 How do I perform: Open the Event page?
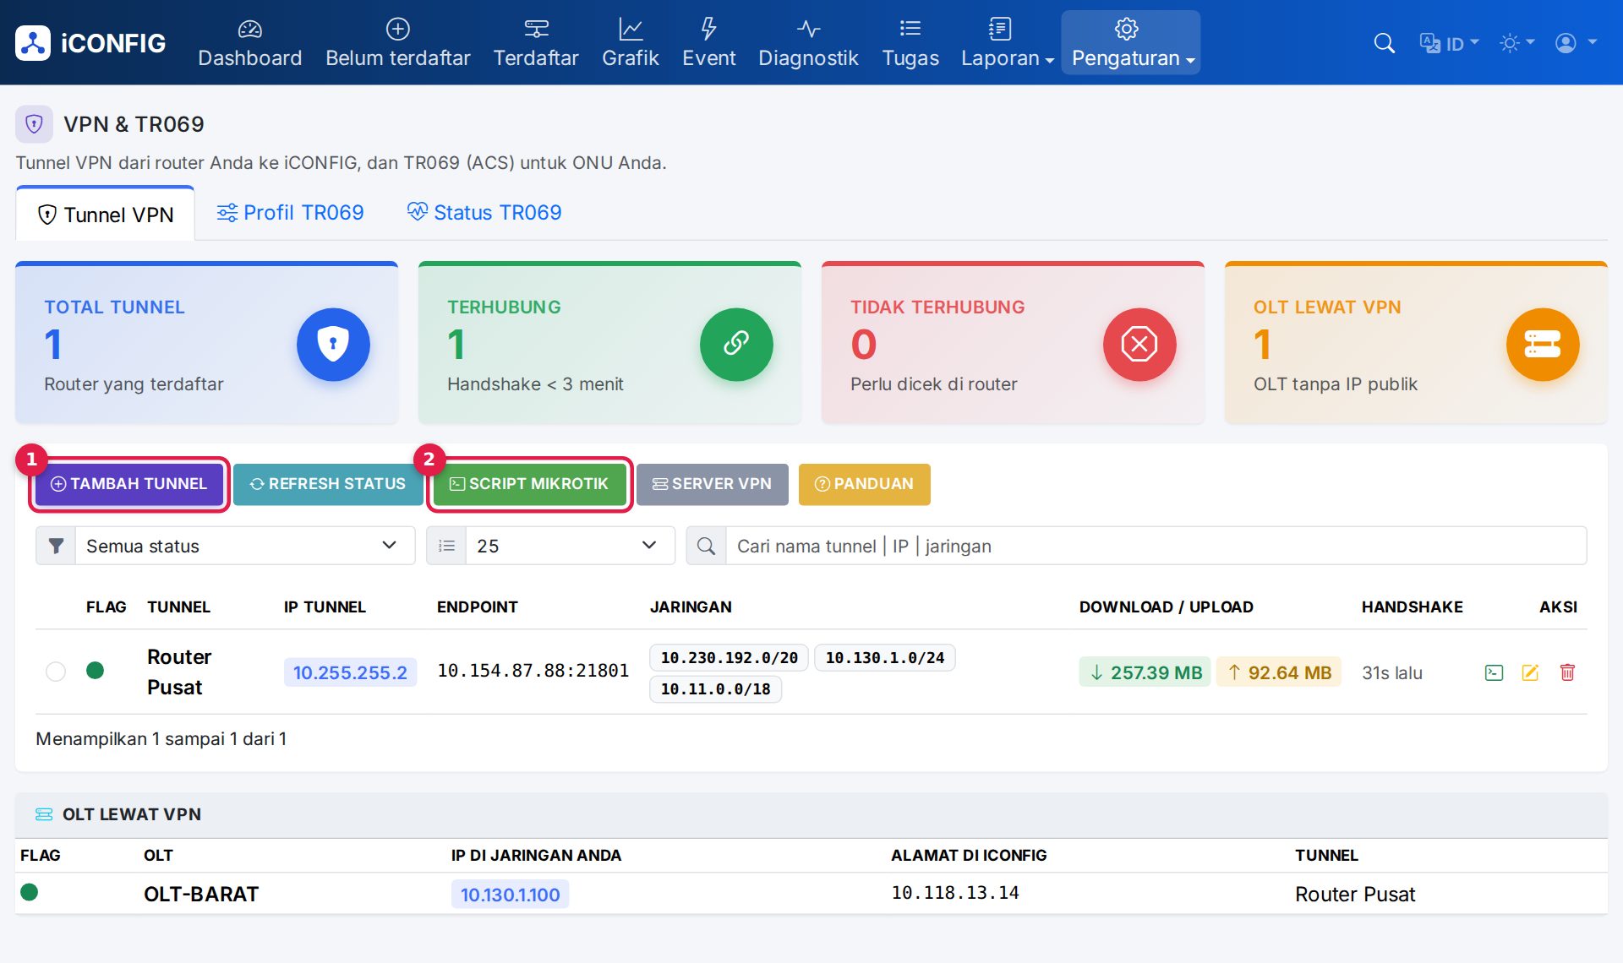tap(708, 43)
